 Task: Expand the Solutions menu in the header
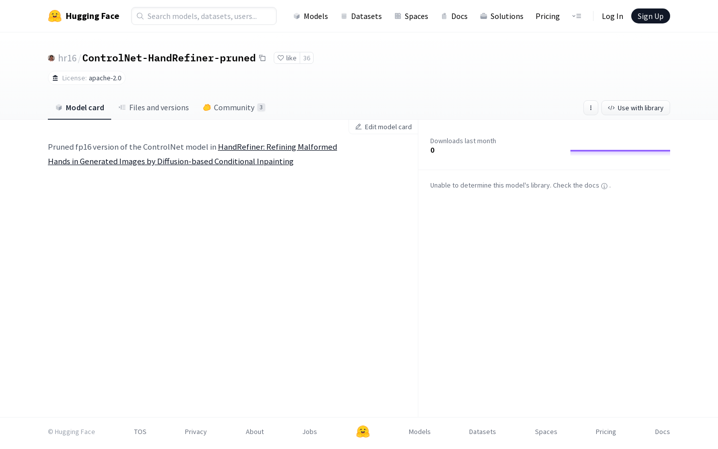[502, 16]
